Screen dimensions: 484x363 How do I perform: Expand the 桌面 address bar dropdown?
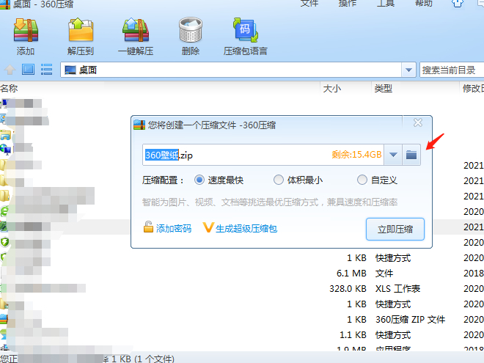pyautogui.click(x=408, y=70)
